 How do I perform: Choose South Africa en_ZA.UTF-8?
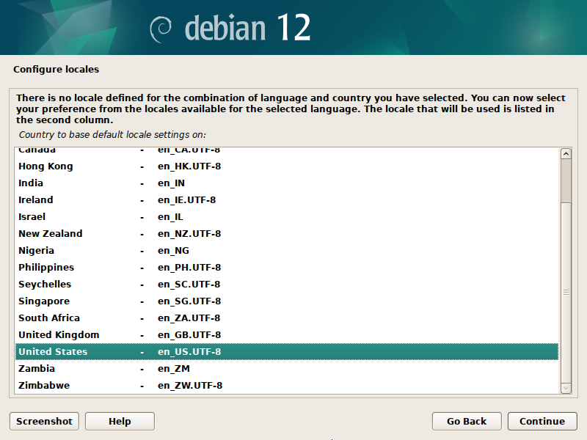[x=286, y=318]
